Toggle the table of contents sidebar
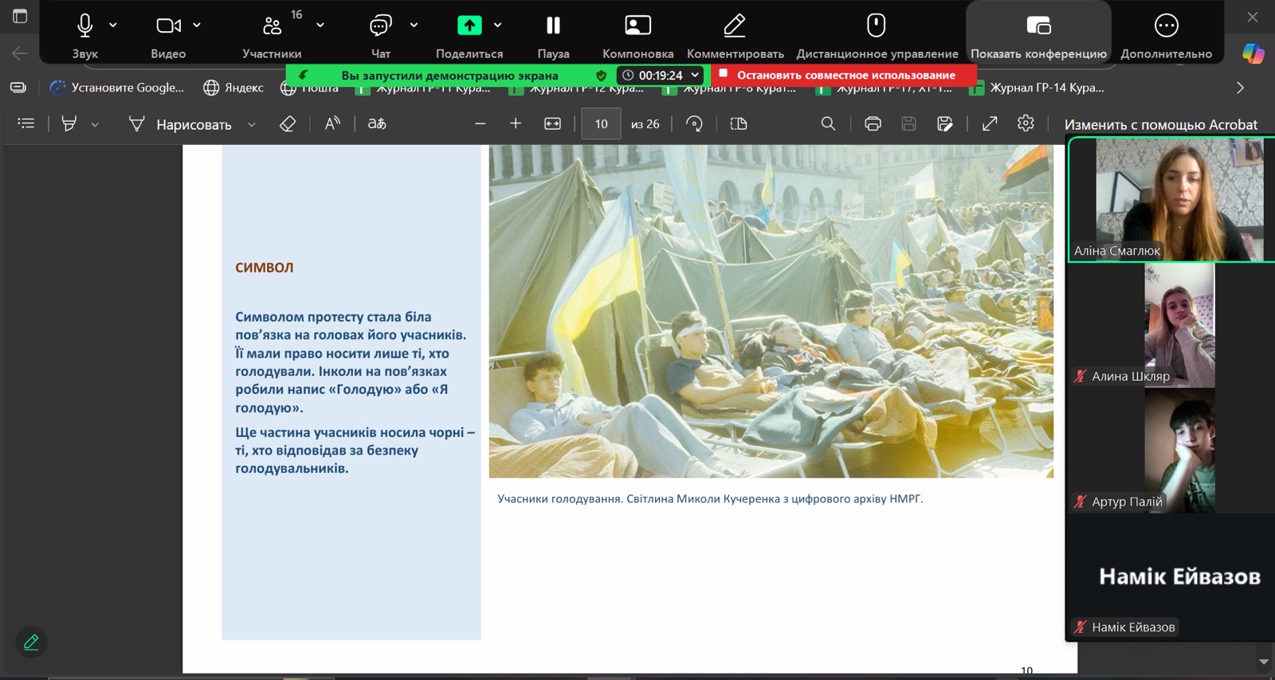Image resolution: width=1275 pixels, height=680 pixels. tap(26, 123)
